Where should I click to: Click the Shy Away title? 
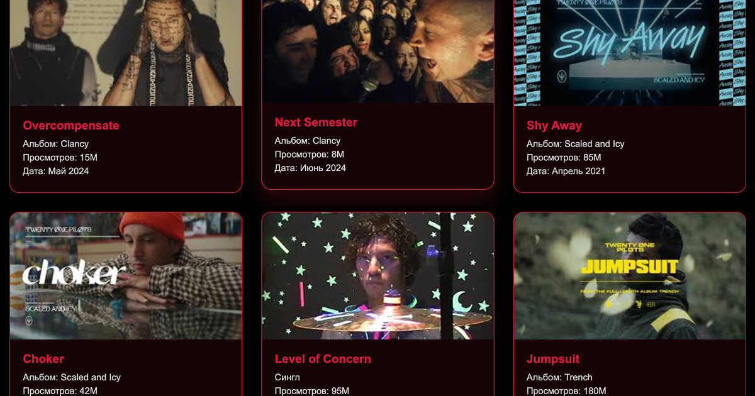554,126
